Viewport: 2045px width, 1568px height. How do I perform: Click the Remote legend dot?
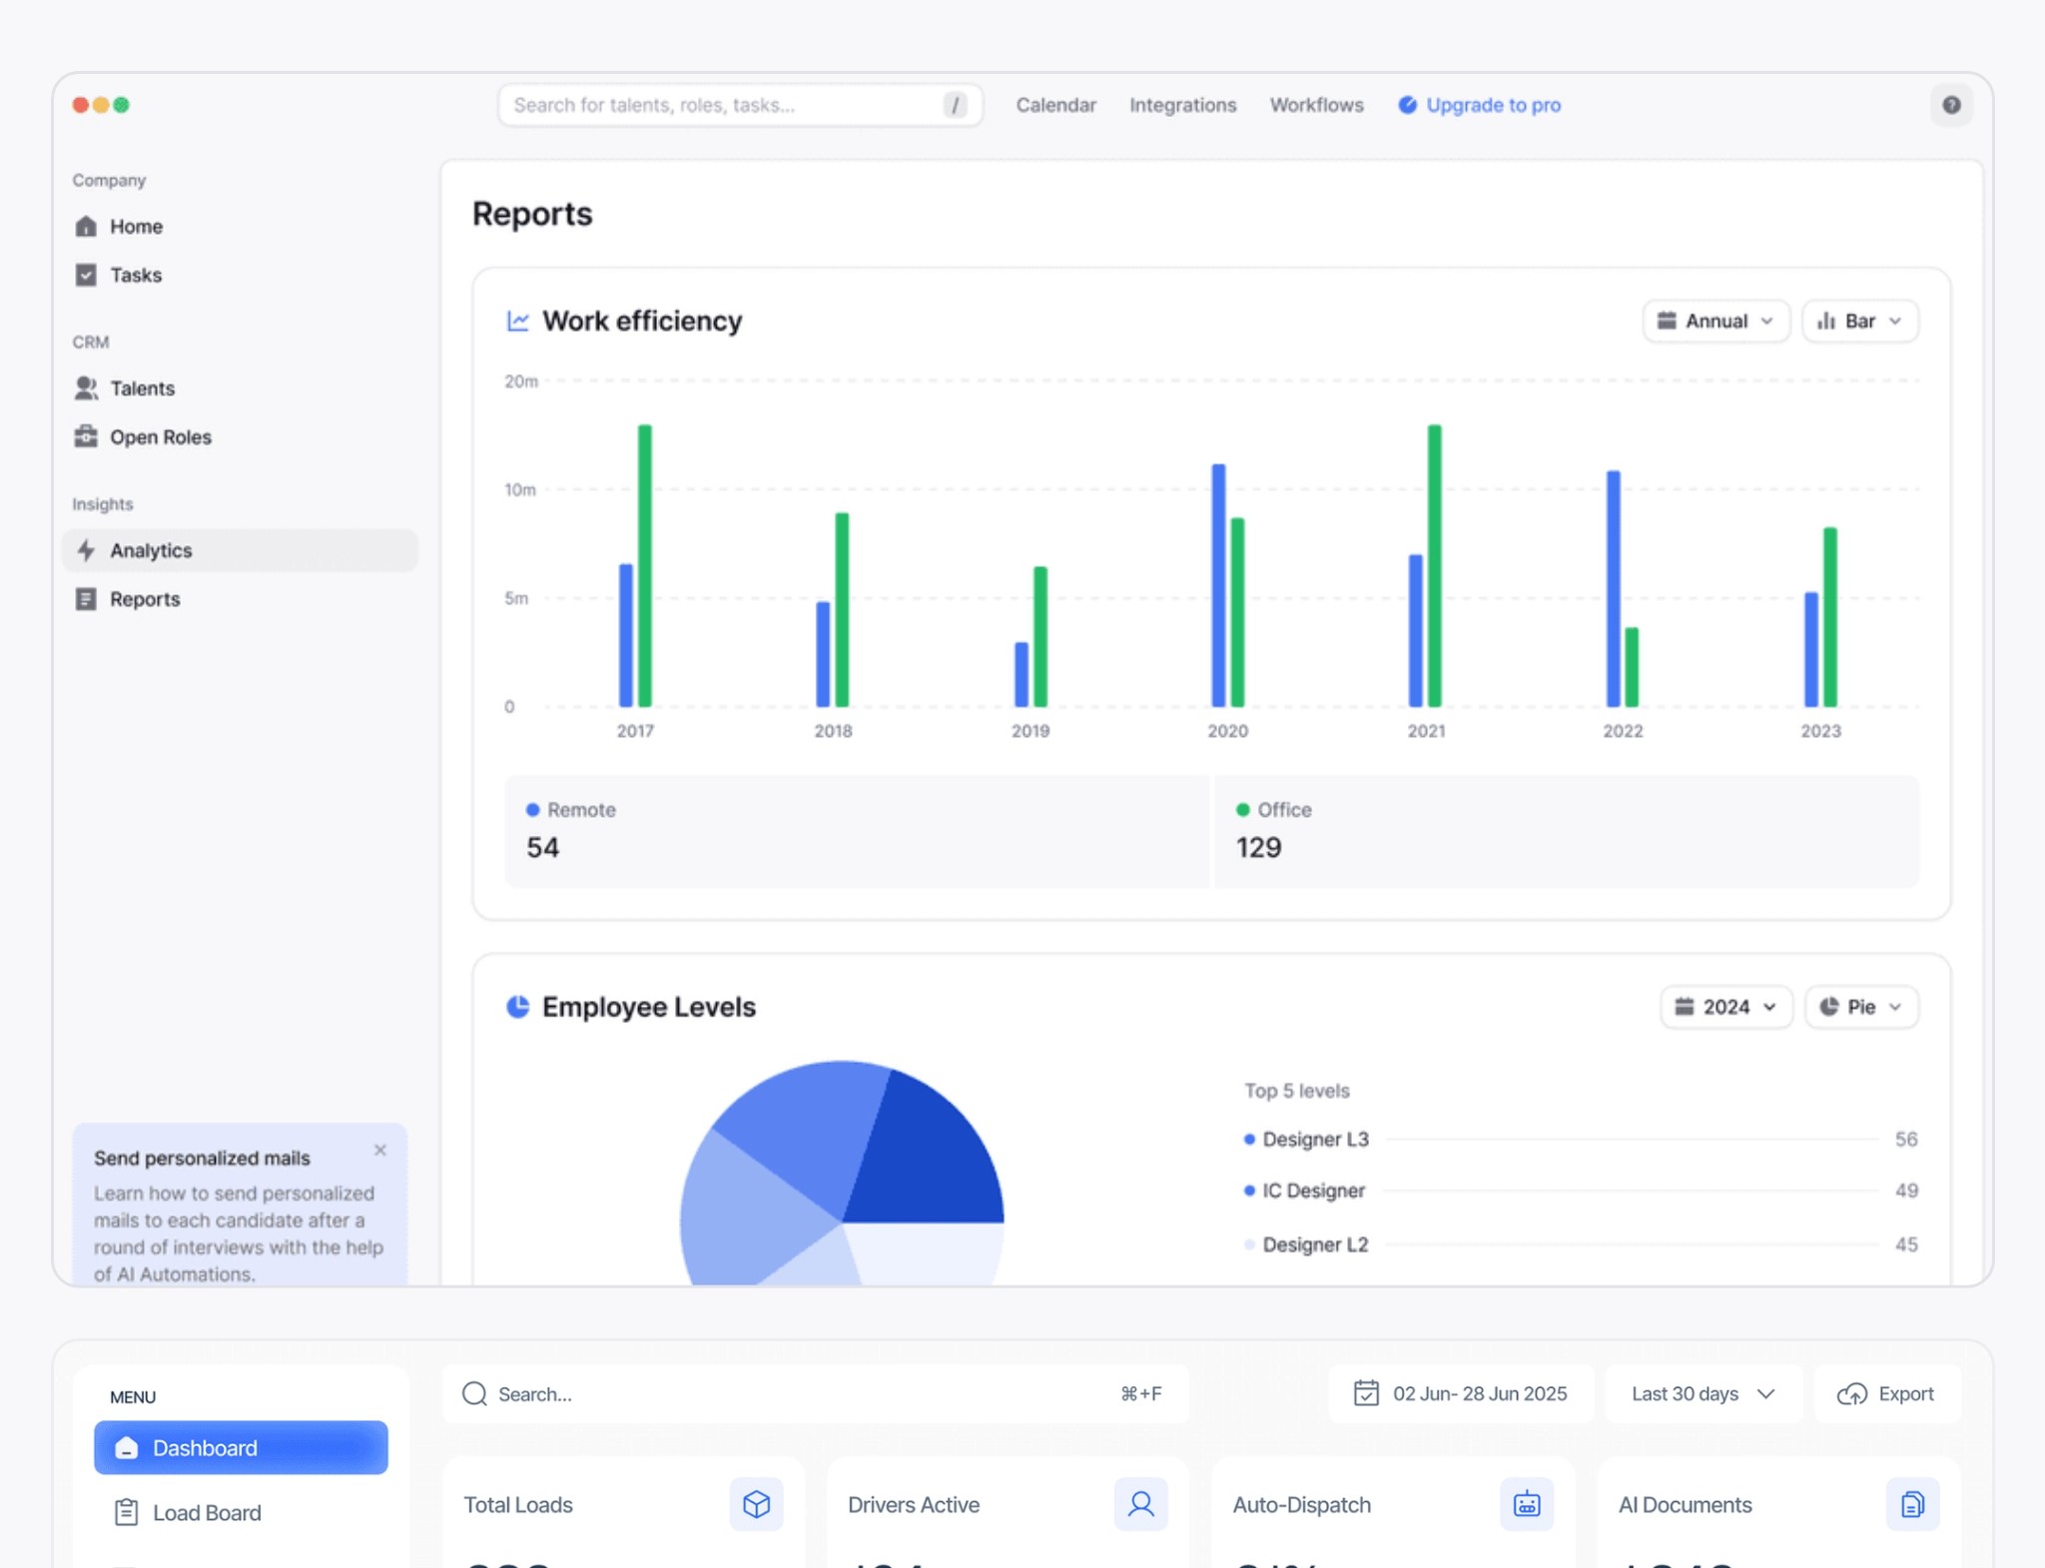click(x=532, y=810)
